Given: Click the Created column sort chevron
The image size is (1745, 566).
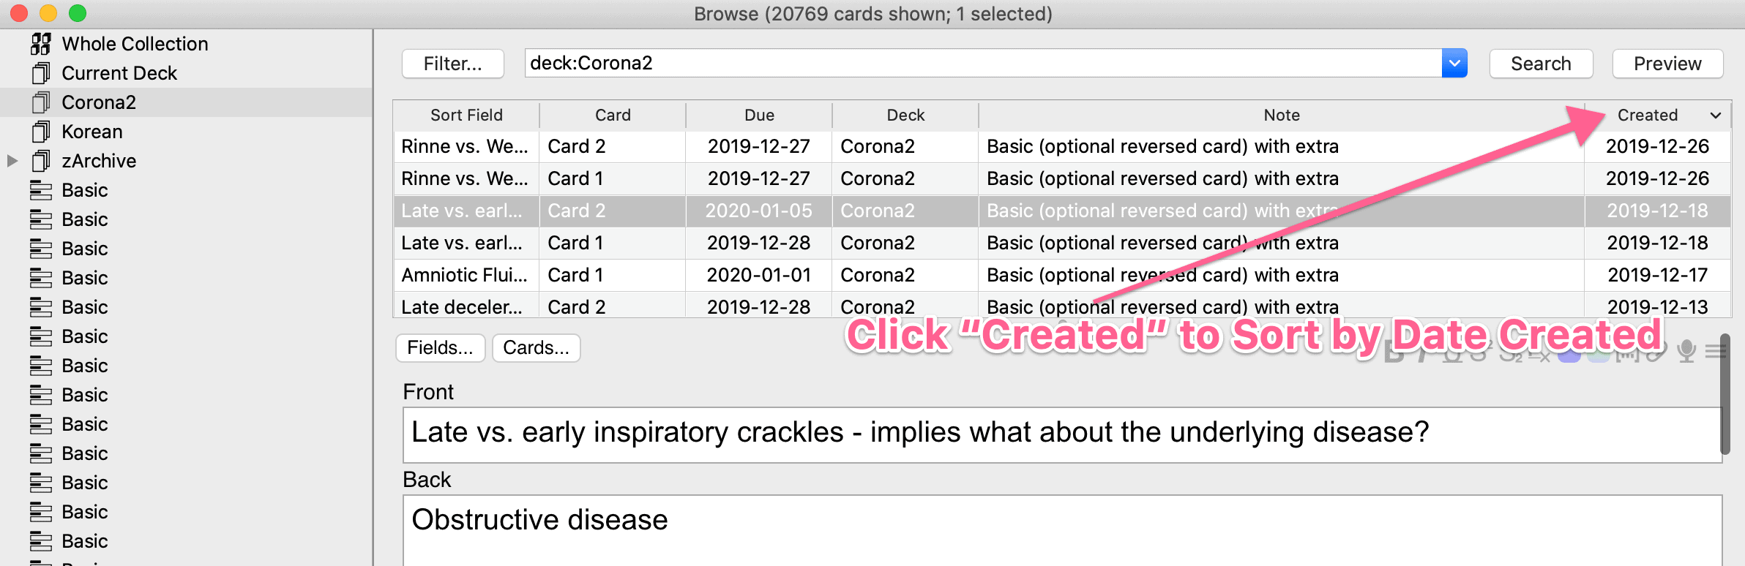Looking at the screenshot, I should (1715, 116).
